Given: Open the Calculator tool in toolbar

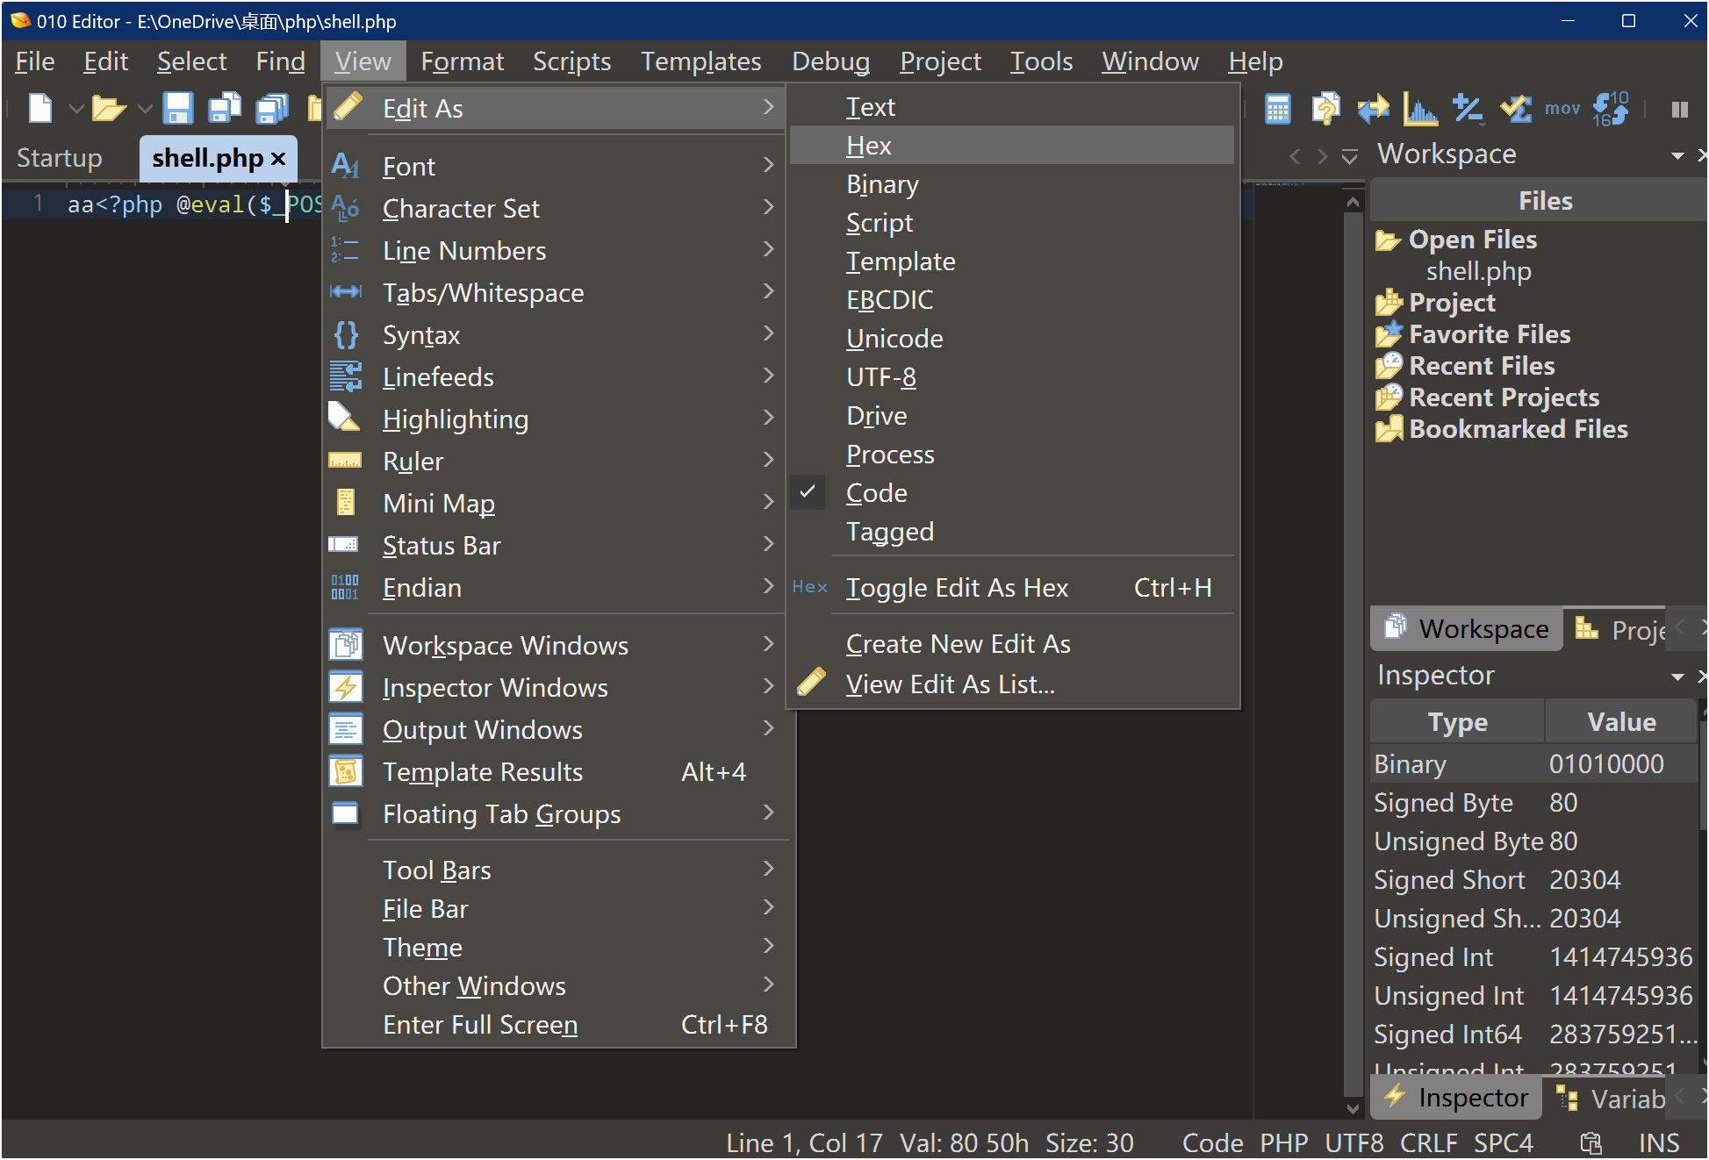Looking at the screenshot, I should pos(1277,109).
